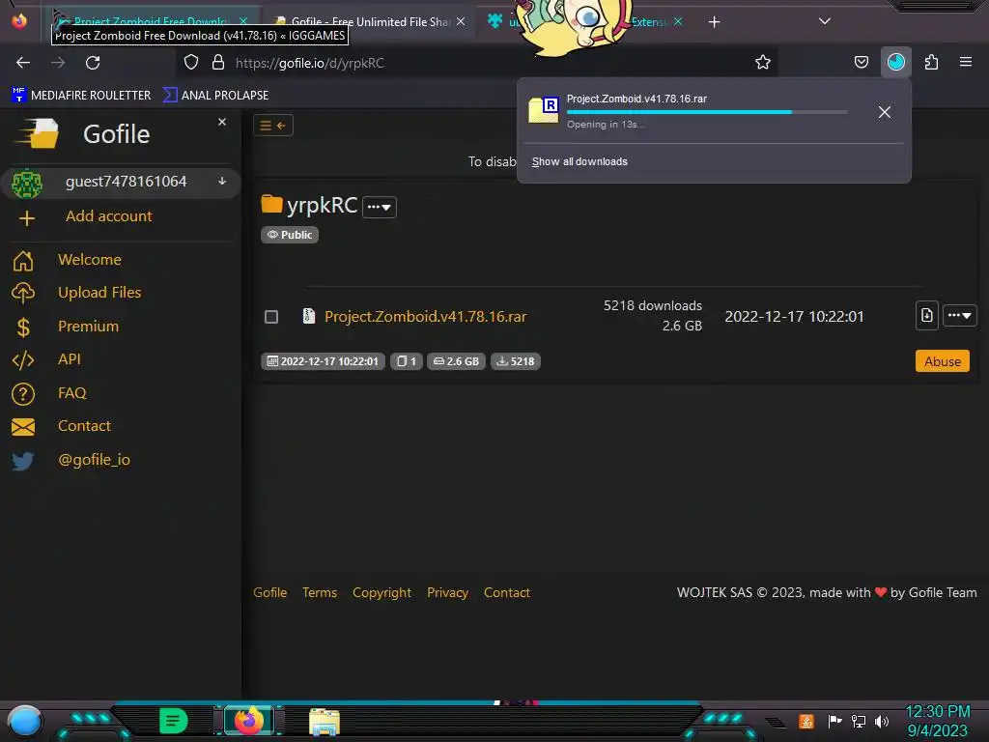Click the question mark FAQ icon

[23, 394]
